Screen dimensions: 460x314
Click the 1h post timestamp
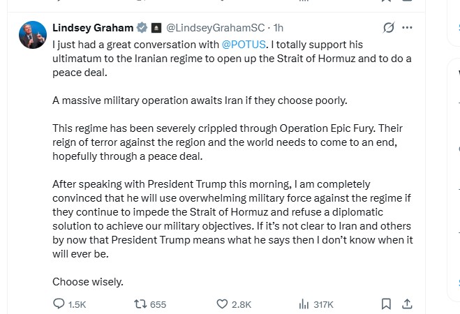click(279, 28)
